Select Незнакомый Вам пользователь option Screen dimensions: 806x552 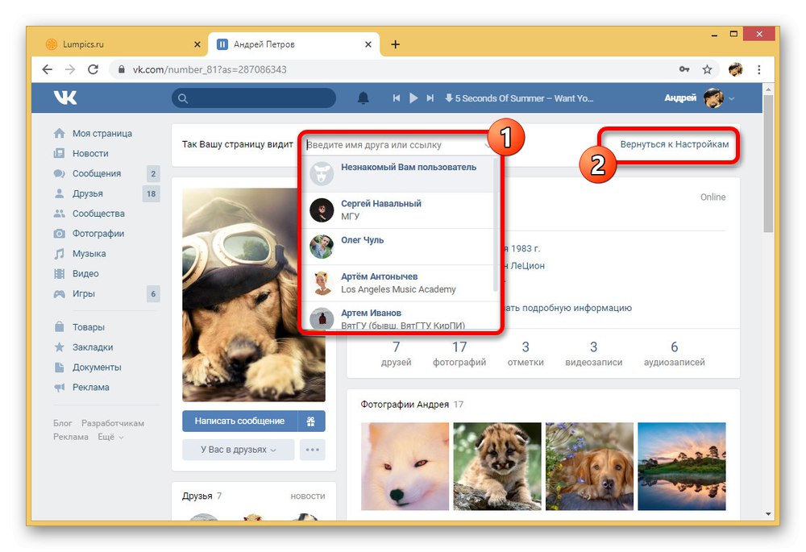(398, 174)
